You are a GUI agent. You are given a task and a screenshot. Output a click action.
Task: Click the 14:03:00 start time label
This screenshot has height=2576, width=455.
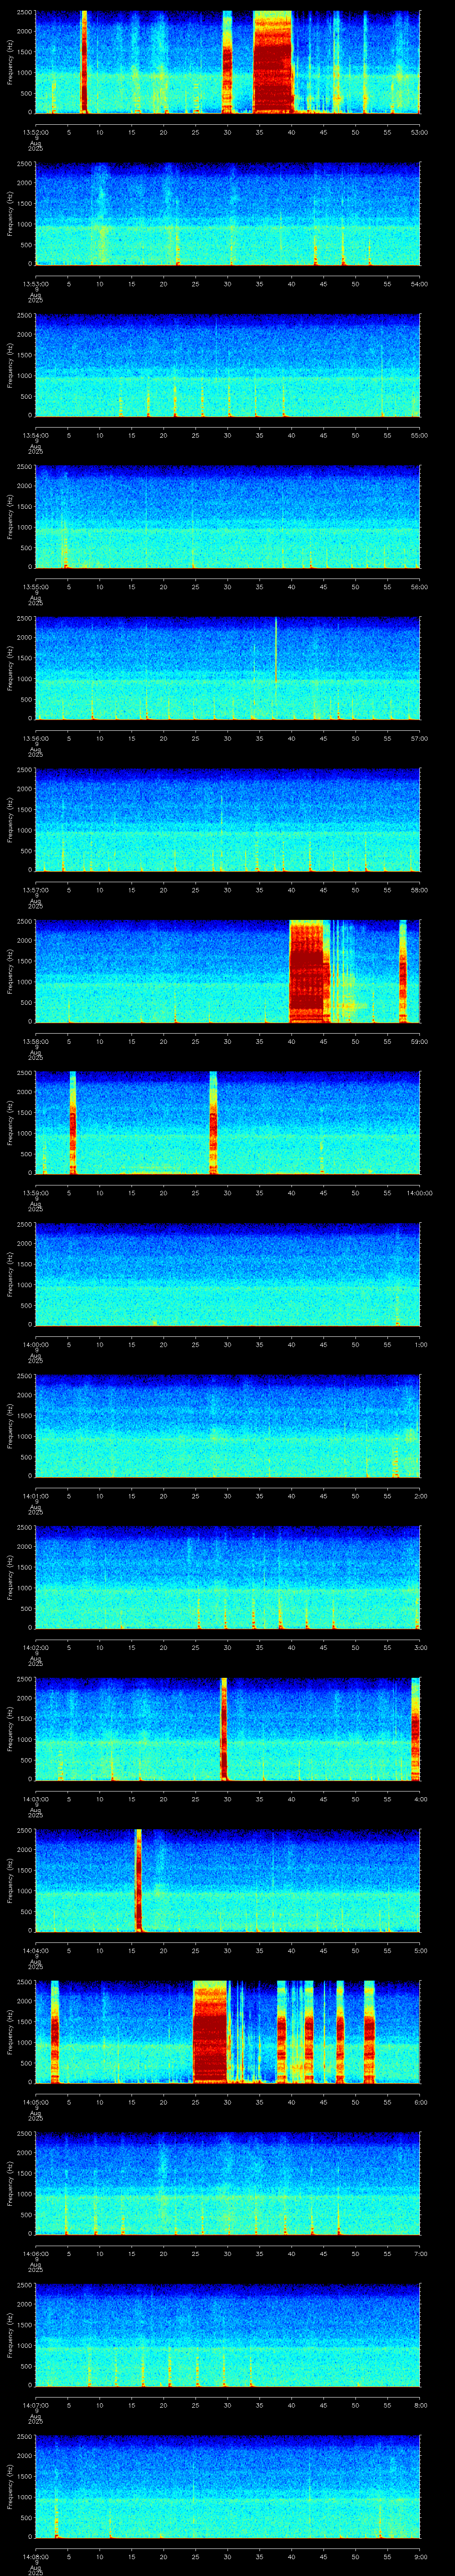[x=35, y=1799]
